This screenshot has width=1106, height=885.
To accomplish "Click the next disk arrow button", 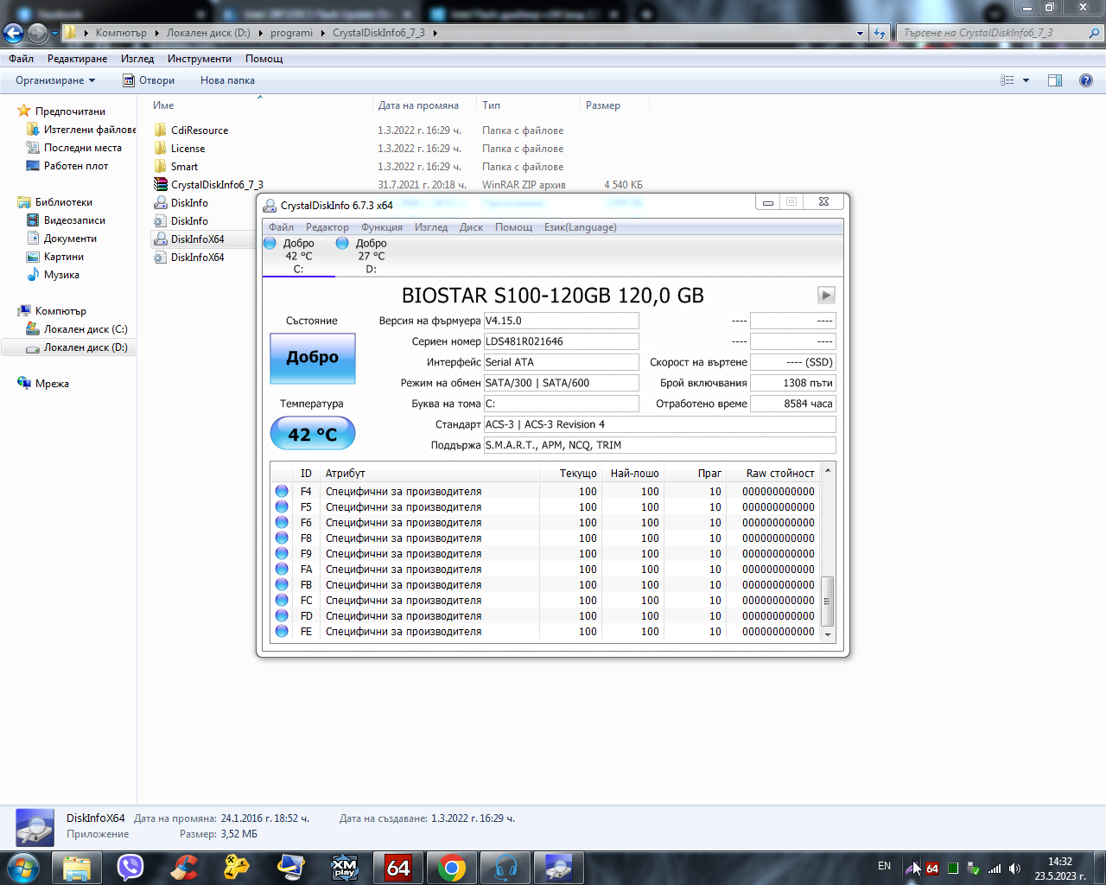I will [x=826, y=296].
